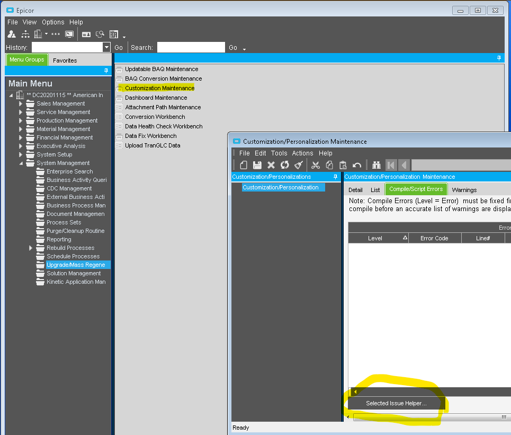This screenshot has width=511, height=435.
Task: Expand the Service Management folder
Action: click(21, 112)
